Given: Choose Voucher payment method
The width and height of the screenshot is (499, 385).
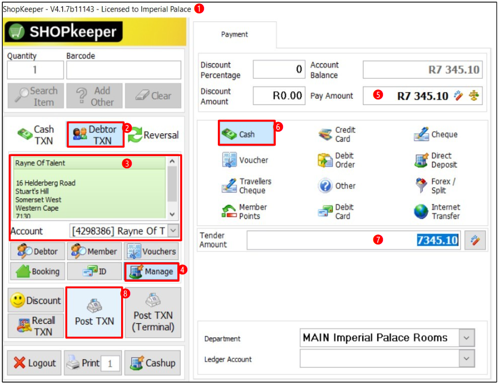Looking at the screenshot, I should (x=244, y=160).
